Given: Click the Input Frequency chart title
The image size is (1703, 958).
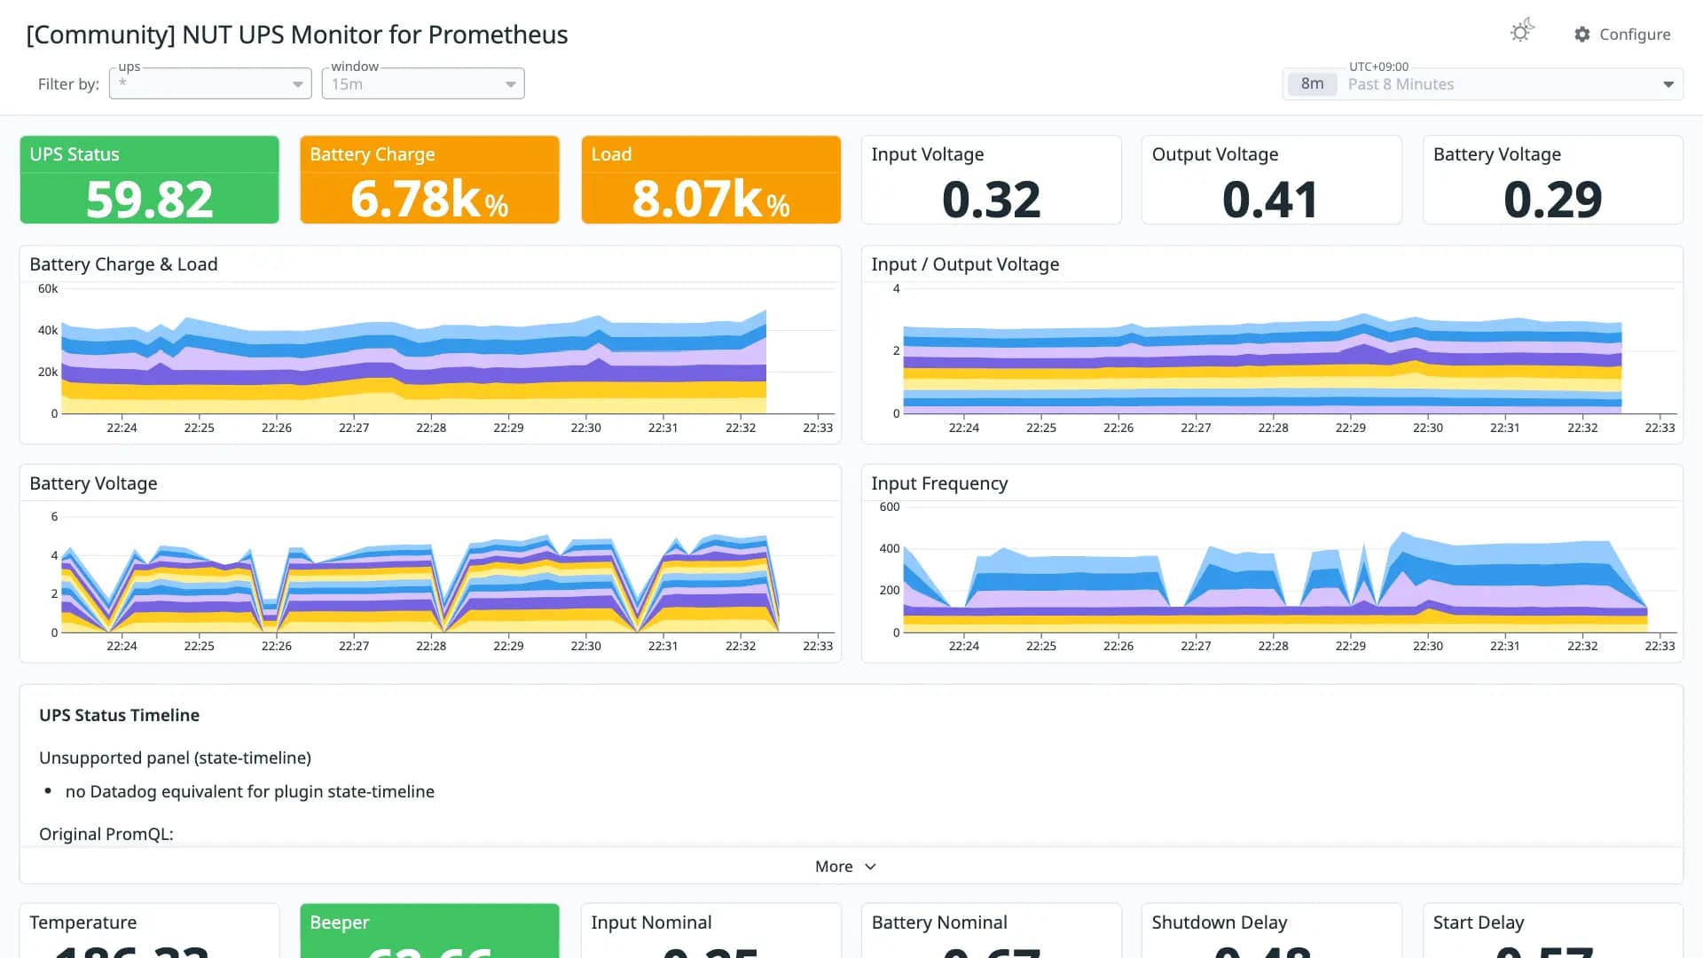Looking at the screenshot, I should click(939, 483).
